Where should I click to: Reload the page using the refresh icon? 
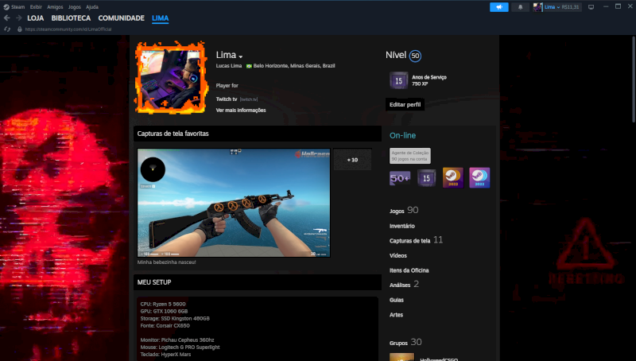(x=8, y=29)
